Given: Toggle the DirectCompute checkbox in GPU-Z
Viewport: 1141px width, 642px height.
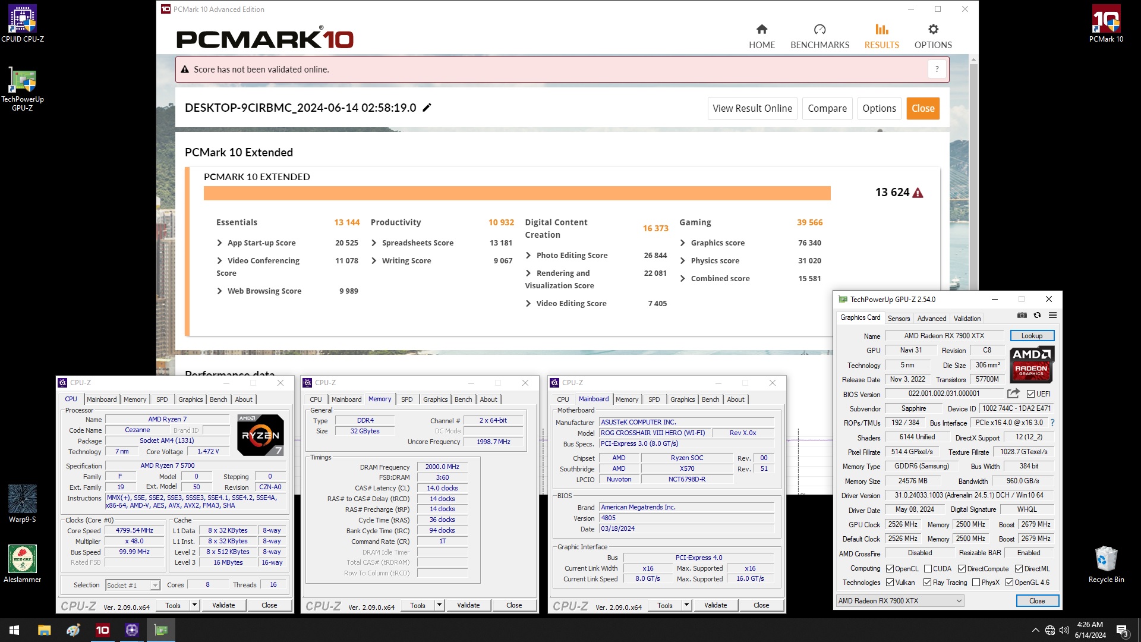Looking at the screenshot, I should click(962, 569).
